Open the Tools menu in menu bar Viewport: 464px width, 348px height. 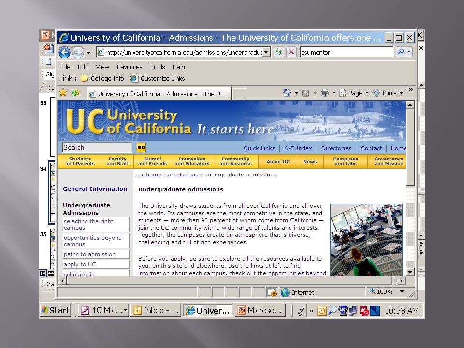tap(158, 67)
